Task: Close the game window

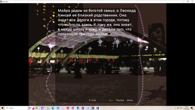Action: click(x=192, y=2)
